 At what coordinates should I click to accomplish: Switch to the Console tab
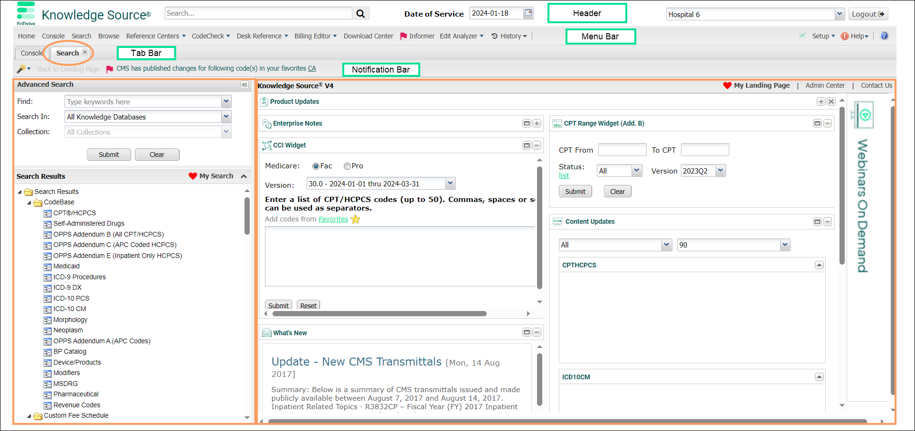31,53
